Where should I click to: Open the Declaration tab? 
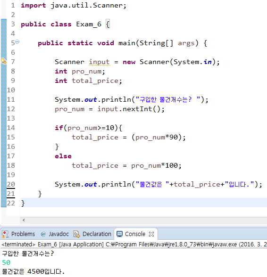(97, 234)
